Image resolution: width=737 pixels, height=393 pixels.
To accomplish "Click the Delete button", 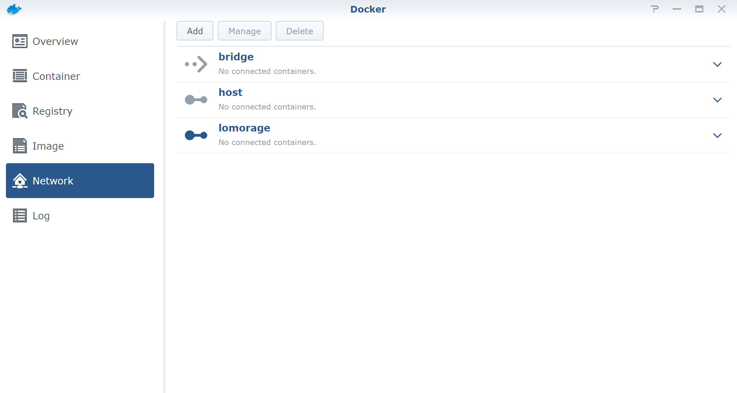I will click(299, 31).
